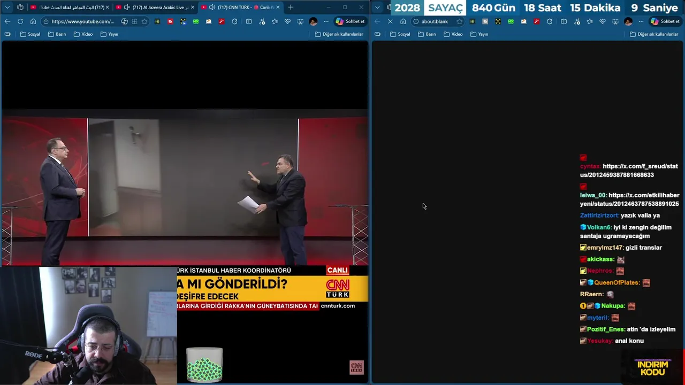Open tab list dropdown in right browser
The width and height of the screenshot is (685, 385).
coord(378,7)
